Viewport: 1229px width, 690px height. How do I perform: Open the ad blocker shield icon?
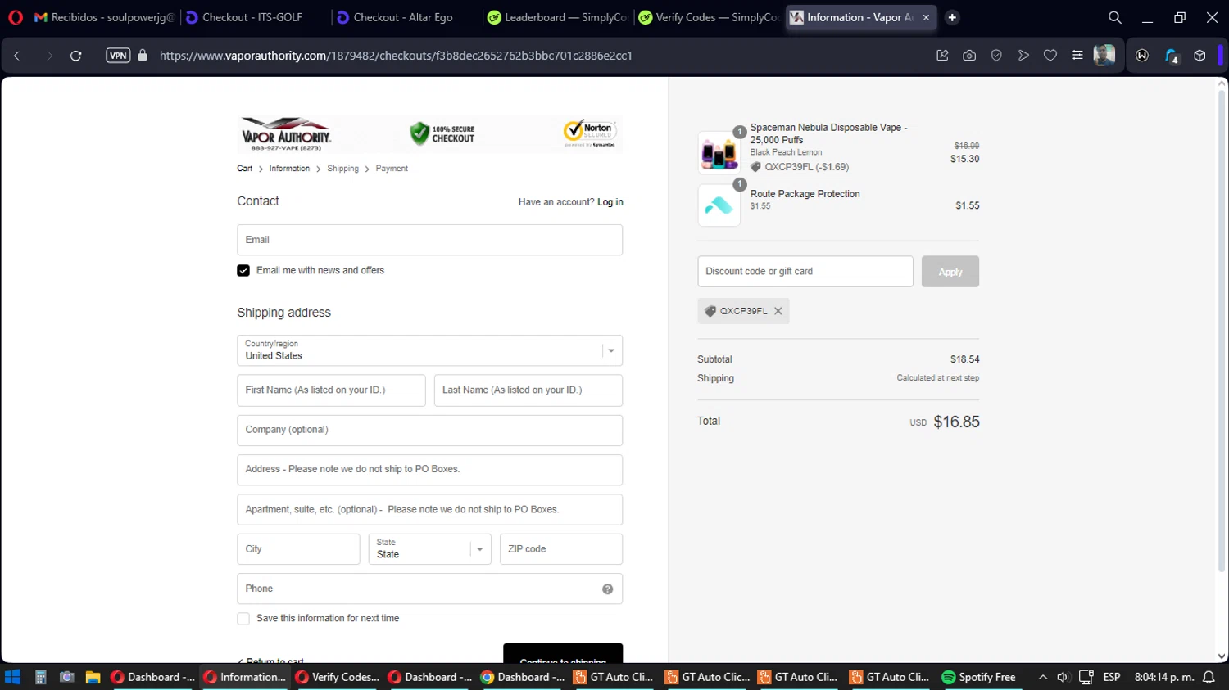click(996, 56)
